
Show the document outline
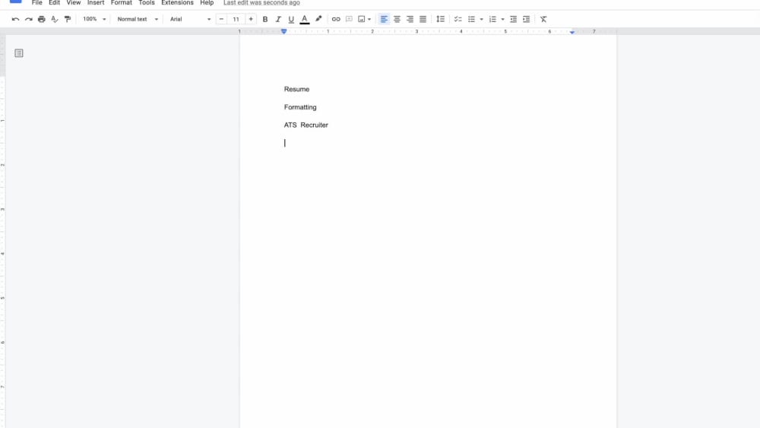[x=19, y=53]
